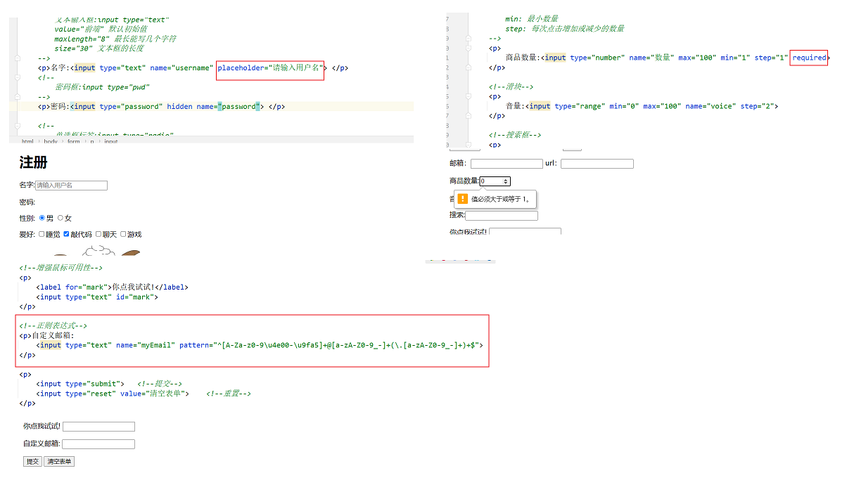The width and height of the screenshot is (847, 492).
Task: Tick the 聊天 checkbox
Action: point(98,234)
